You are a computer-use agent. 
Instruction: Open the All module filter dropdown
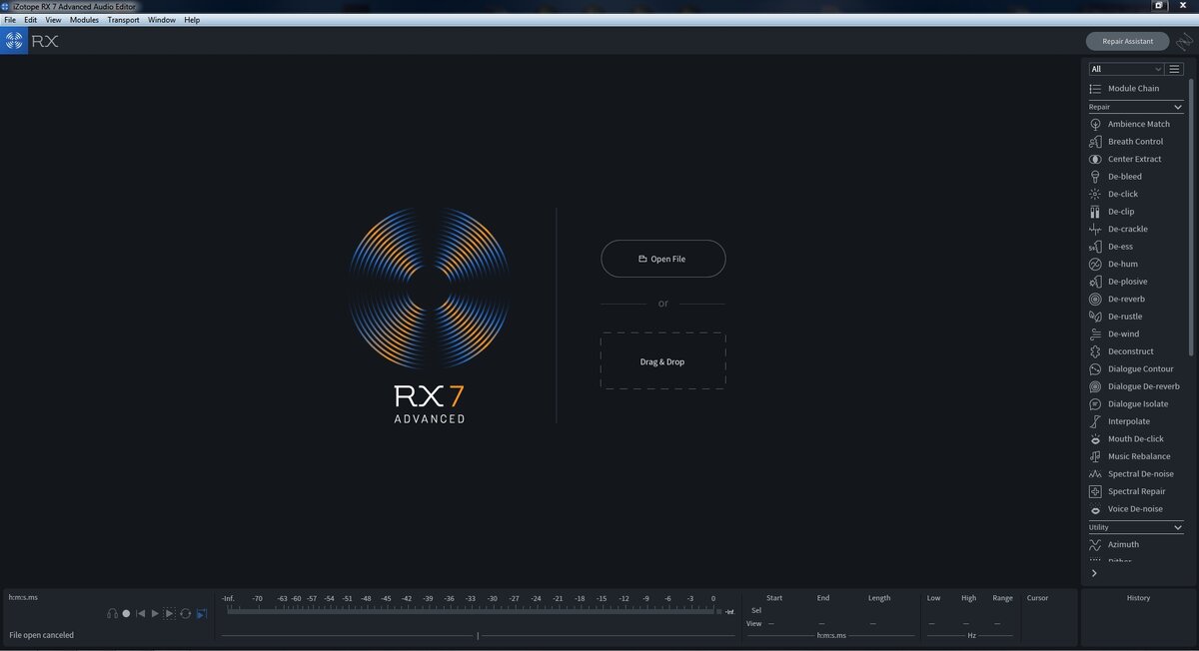(1126, 69)
